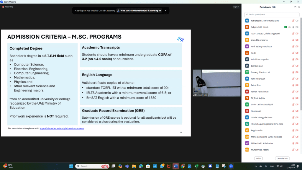Toggle video icon for habibfaqih S3 Informatika (Me)

(x=297, y=21)
